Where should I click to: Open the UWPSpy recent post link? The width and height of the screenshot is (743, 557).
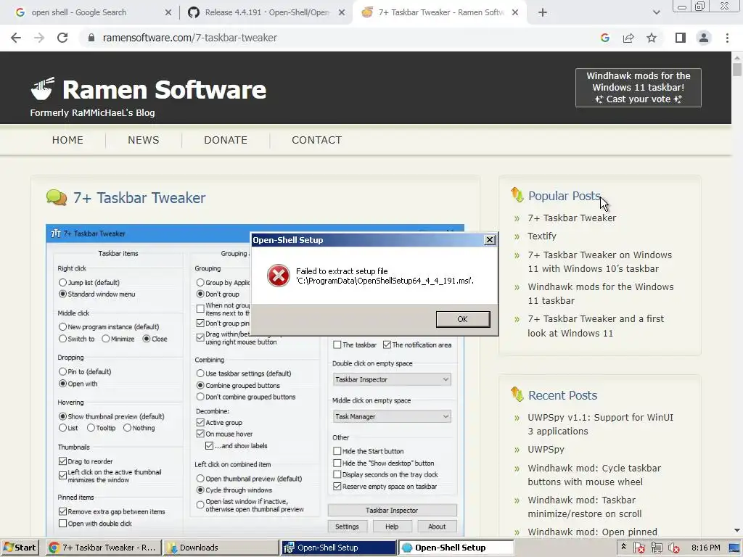[546, 450]
